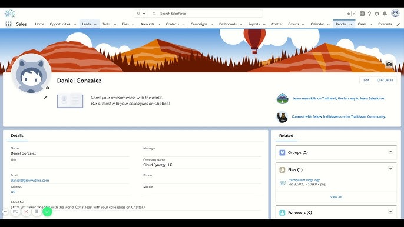The height and width of the screenshot is (227, 404).
Task: Pause recording with the pause button
Action: click(37, 212)
